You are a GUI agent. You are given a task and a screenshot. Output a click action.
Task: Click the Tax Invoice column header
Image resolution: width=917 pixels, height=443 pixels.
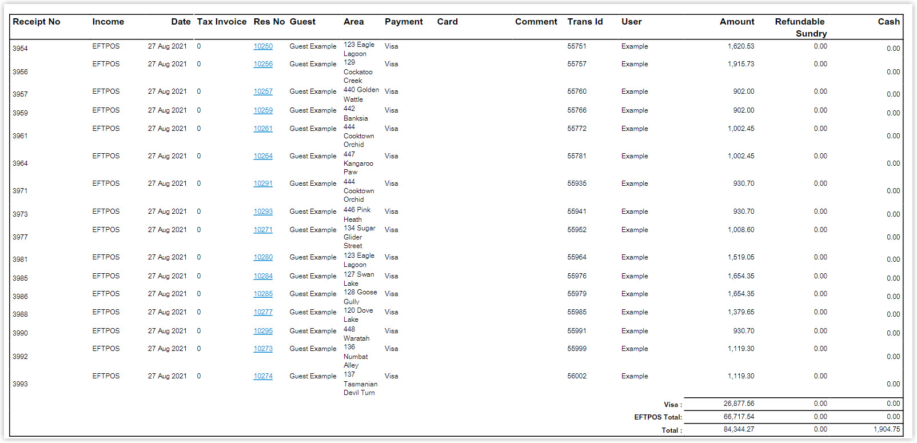[222, 22]
